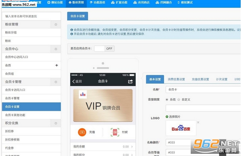Toggle the 是否启用会员卡 OFF switch

click(104, 49)
